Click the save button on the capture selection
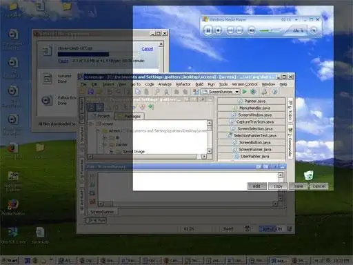The image size is (353, 265). (299, 186)
